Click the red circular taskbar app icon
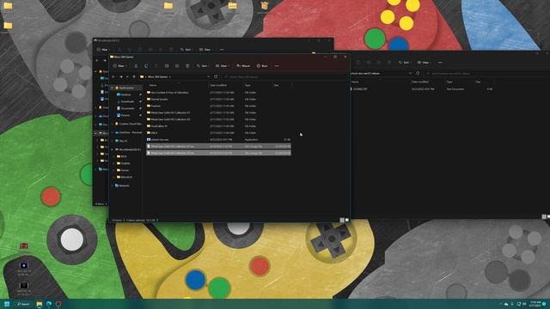This screenshot has width=550, height=309. [x=58, y=304]
